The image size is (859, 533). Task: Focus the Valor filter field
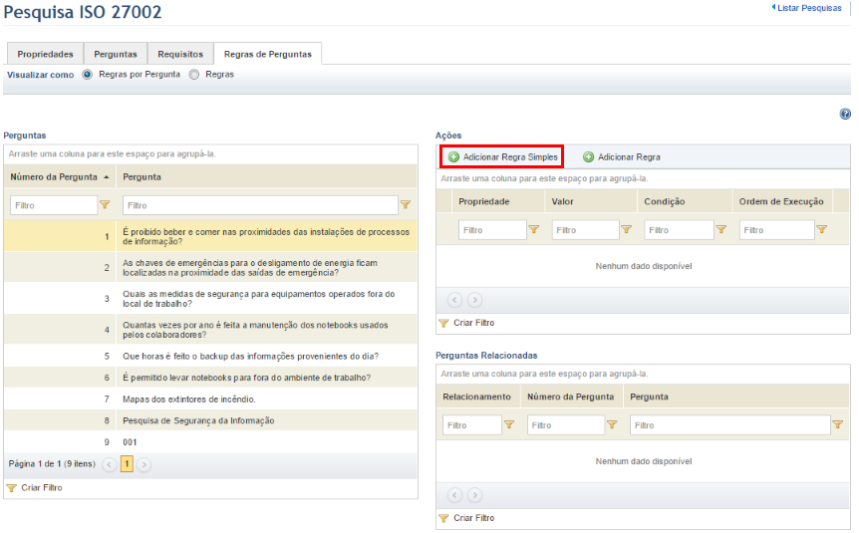pos(585,230)
